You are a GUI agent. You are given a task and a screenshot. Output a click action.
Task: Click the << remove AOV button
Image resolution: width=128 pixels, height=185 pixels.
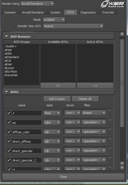[95, 86]
